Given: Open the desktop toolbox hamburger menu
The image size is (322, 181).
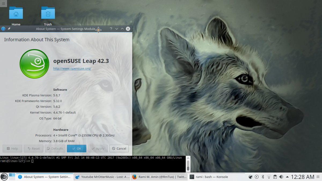Looking at the screenshot, I should 3,3.
